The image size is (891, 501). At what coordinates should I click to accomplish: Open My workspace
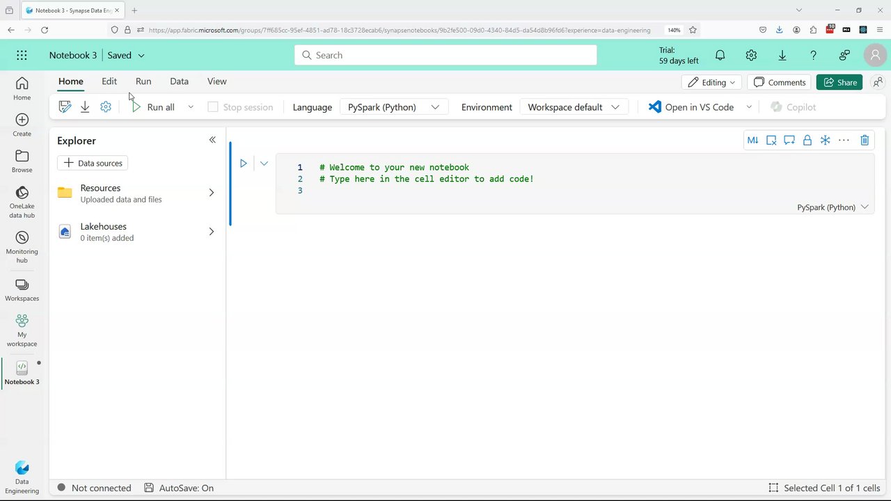pos(22,330)
